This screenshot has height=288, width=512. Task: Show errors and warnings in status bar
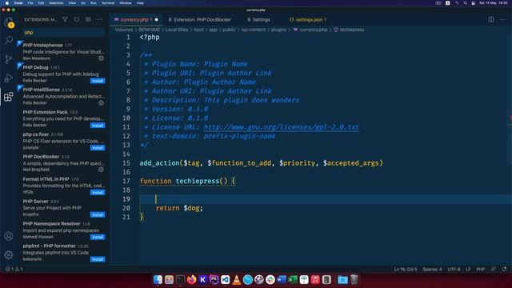(14, 269)
